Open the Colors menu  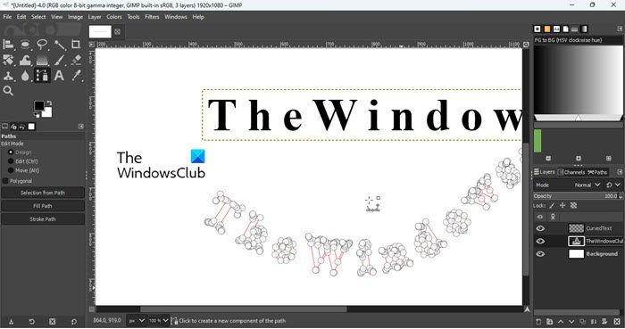coord(114,17)
